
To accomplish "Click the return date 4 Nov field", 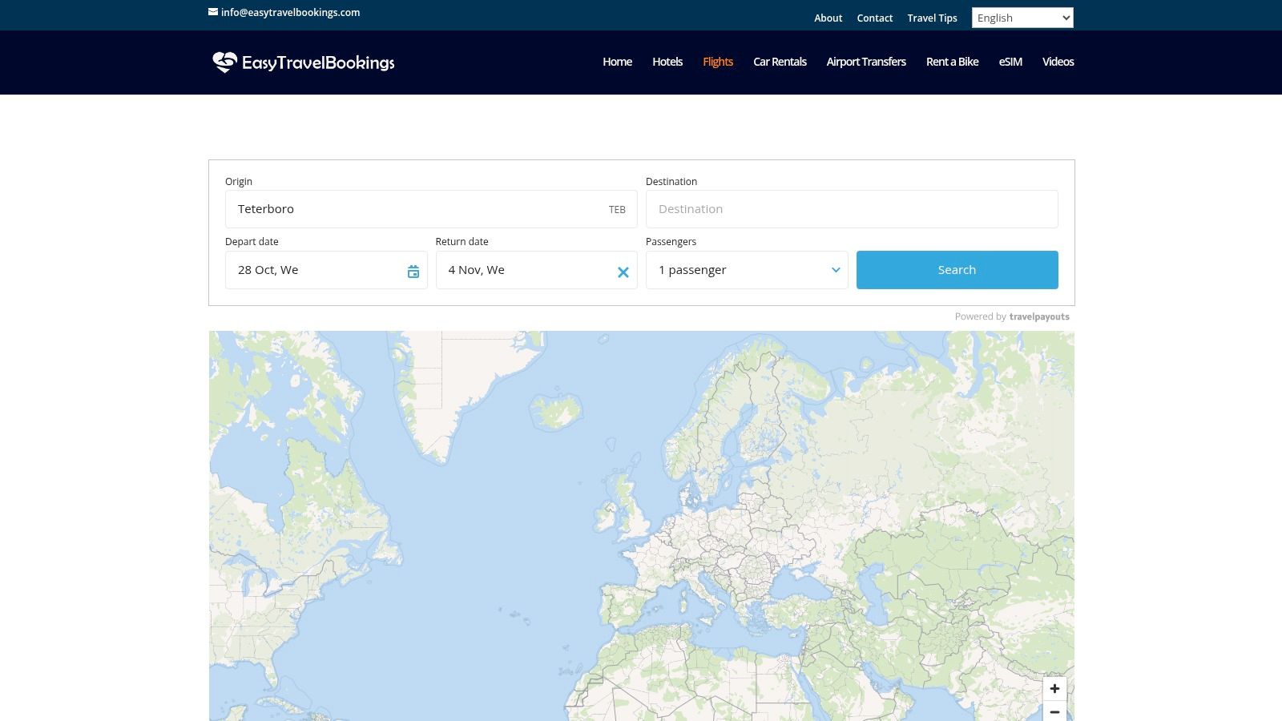I will [x=536, y=270].
